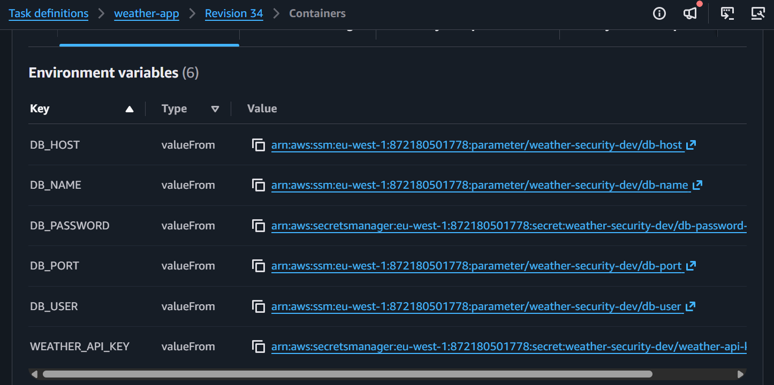The image size is (774, 385).
Task: Copy the DB_NAME ARN value
Action: (259, 185)
